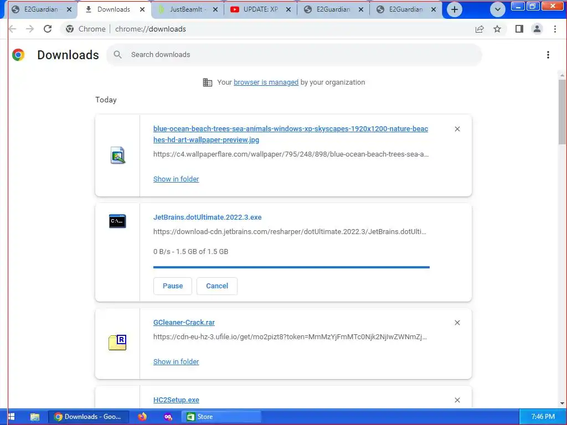Click the '0 B/s - 1.5 GB of 1.5 GB' status
The width and height of the screenshot is (567, 425).
tap(190, 252)
